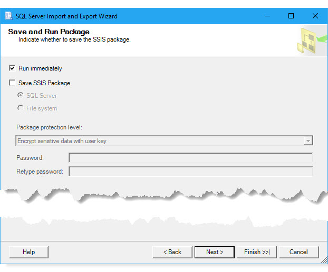Viewport: 328px width, 272px height.
Task: Click inside the Password input field
Action: click(x=190, y=158)
